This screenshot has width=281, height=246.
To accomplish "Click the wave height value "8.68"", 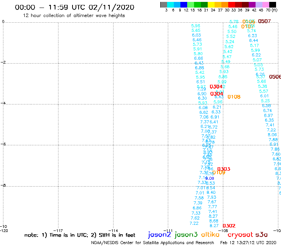I will pyautogui.click(x=214, y=221).
